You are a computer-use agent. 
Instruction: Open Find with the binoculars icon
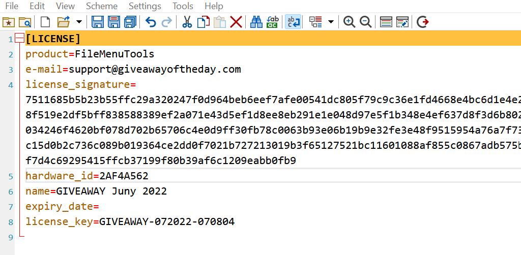pos(256,22)
